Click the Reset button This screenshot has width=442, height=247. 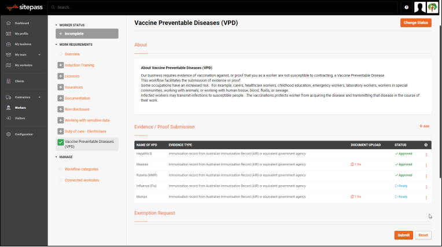click(423, 235)
